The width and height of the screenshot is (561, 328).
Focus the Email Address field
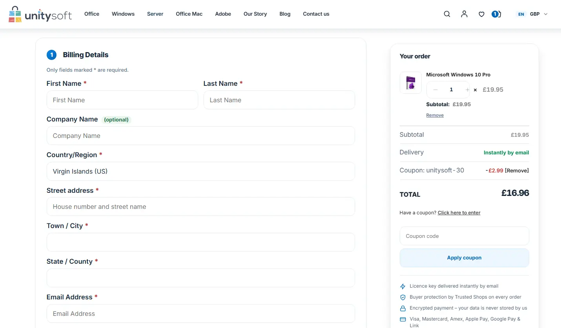[x=200, y=314]
